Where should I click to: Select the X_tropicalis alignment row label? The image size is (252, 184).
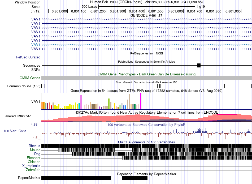click(31, 166)
